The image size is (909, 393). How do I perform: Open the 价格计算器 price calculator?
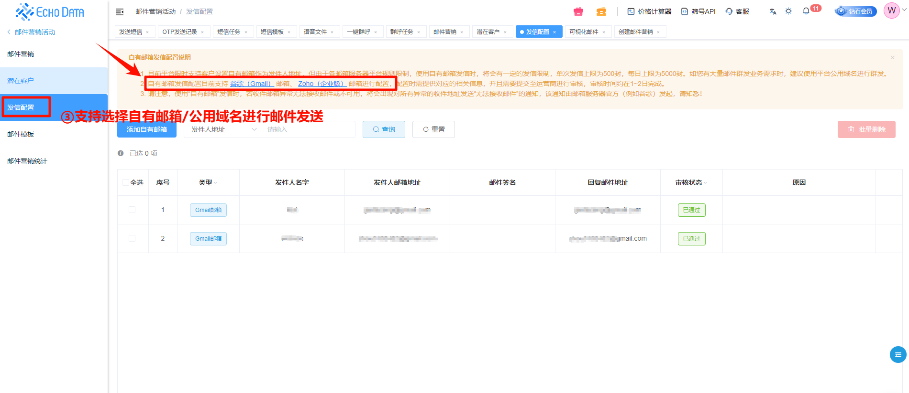pyautogui.click(x=649, y=11)
